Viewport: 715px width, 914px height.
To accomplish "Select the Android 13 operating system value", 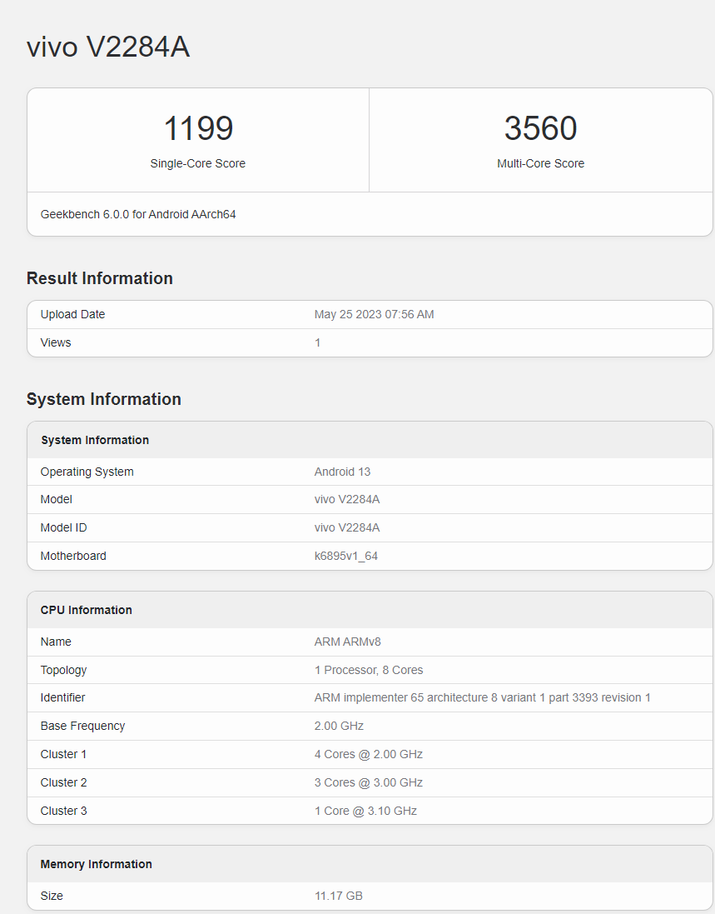I will click(342, 472).
